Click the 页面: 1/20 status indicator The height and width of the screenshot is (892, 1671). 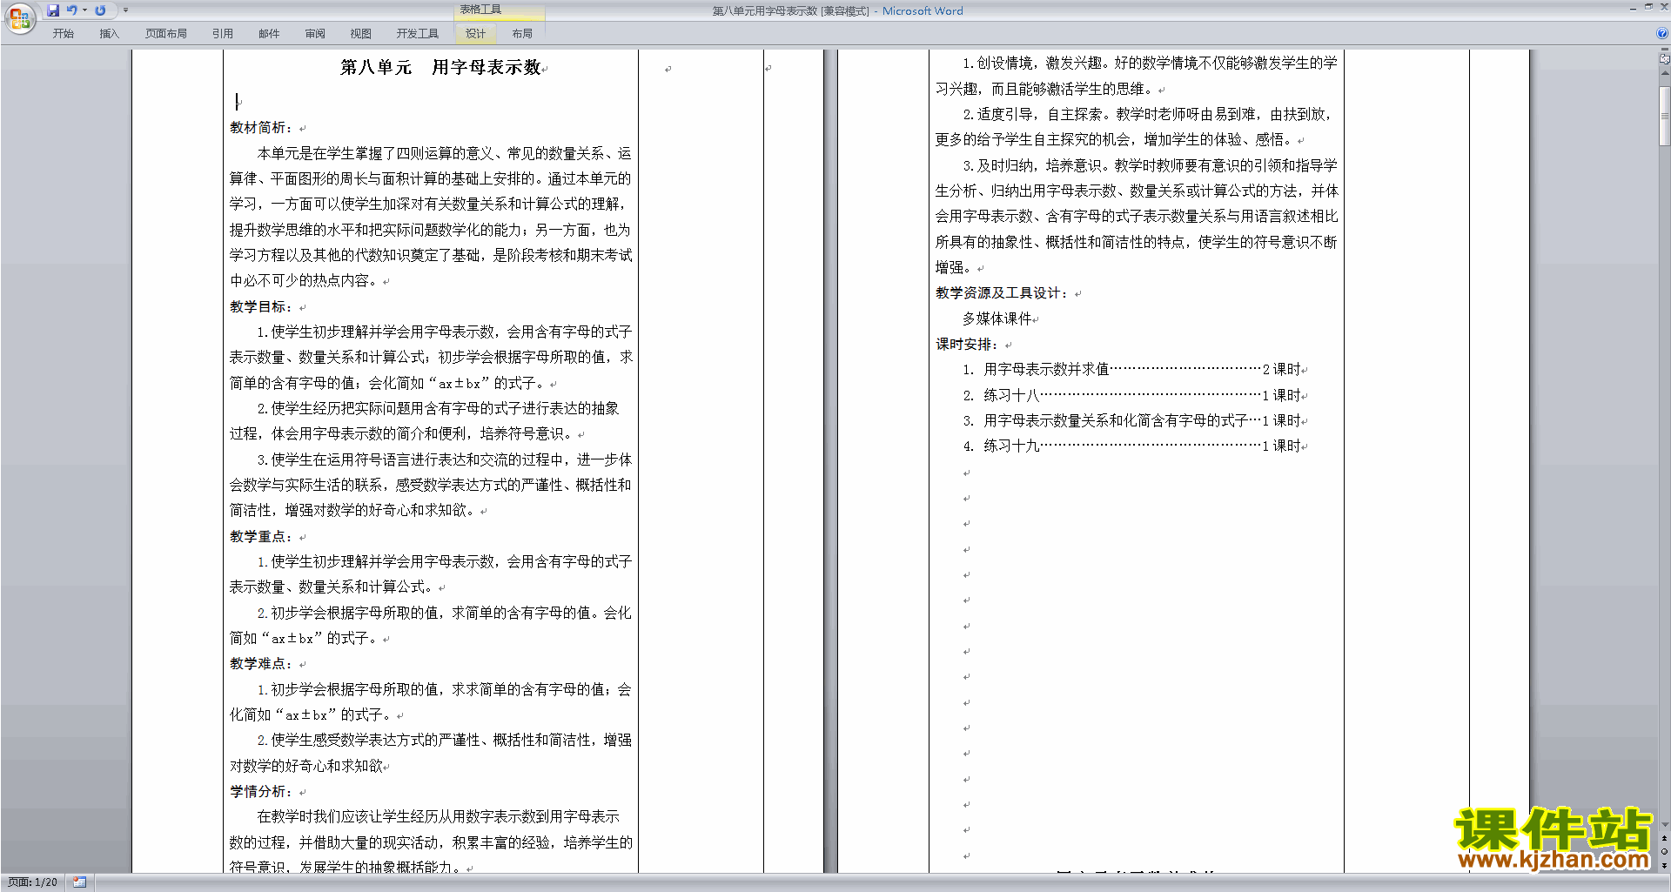point(33,882)
